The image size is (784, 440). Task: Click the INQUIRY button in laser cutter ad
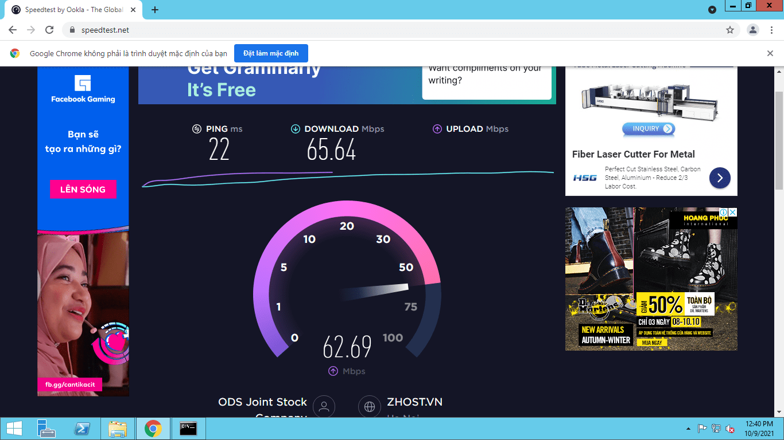pos(648,129)
